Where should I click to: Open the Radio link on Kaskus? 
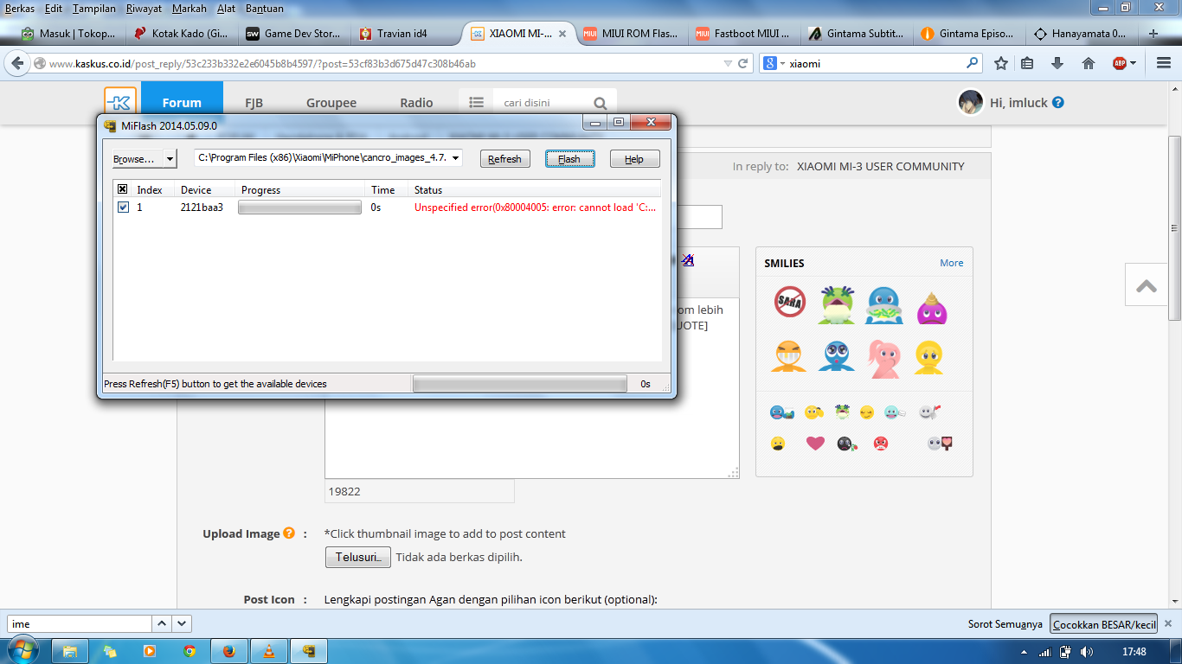click(x=416, y=102)
